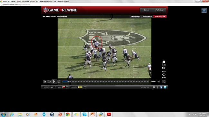The width and height of the screenshot is (209, 117).
Task: Open the Stats side panel
Action: point(164,69)
